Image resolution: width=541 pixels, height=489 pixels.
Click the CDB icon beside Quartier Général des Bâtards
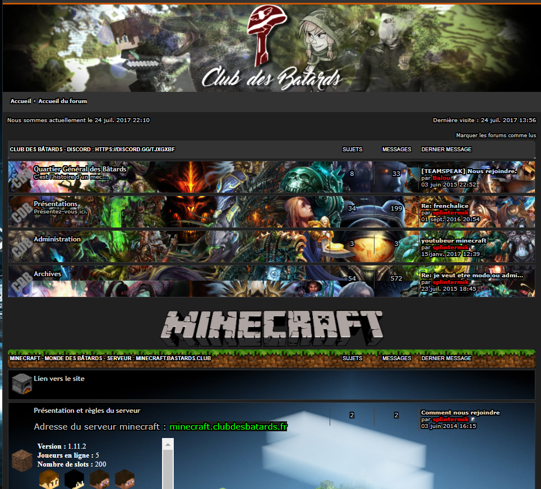(21, 178)
